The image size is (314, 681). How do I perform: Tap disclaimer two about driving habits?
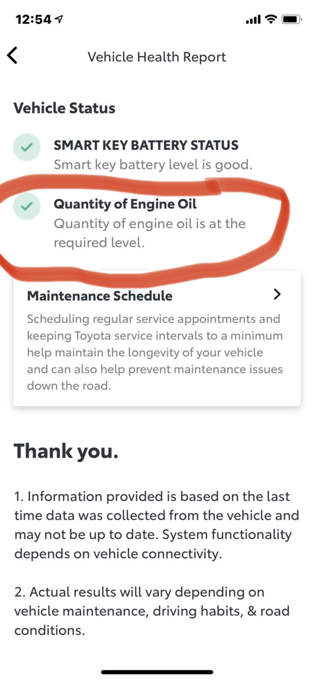[x=152, y=611]
